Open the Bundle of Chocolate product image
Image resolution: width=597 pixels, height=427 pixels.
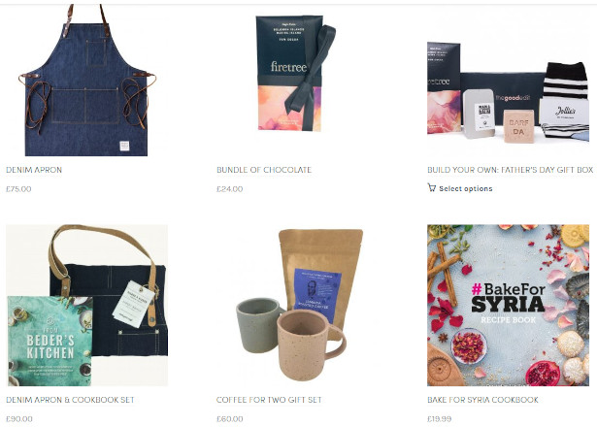click(x=297, y=74)
